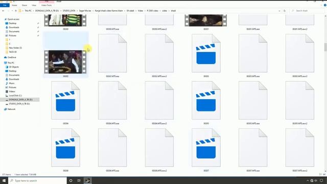
Task: Click STUDIO_DATA in the address breadcrumb
Action: pyautogui.click(x=69, y=11)
